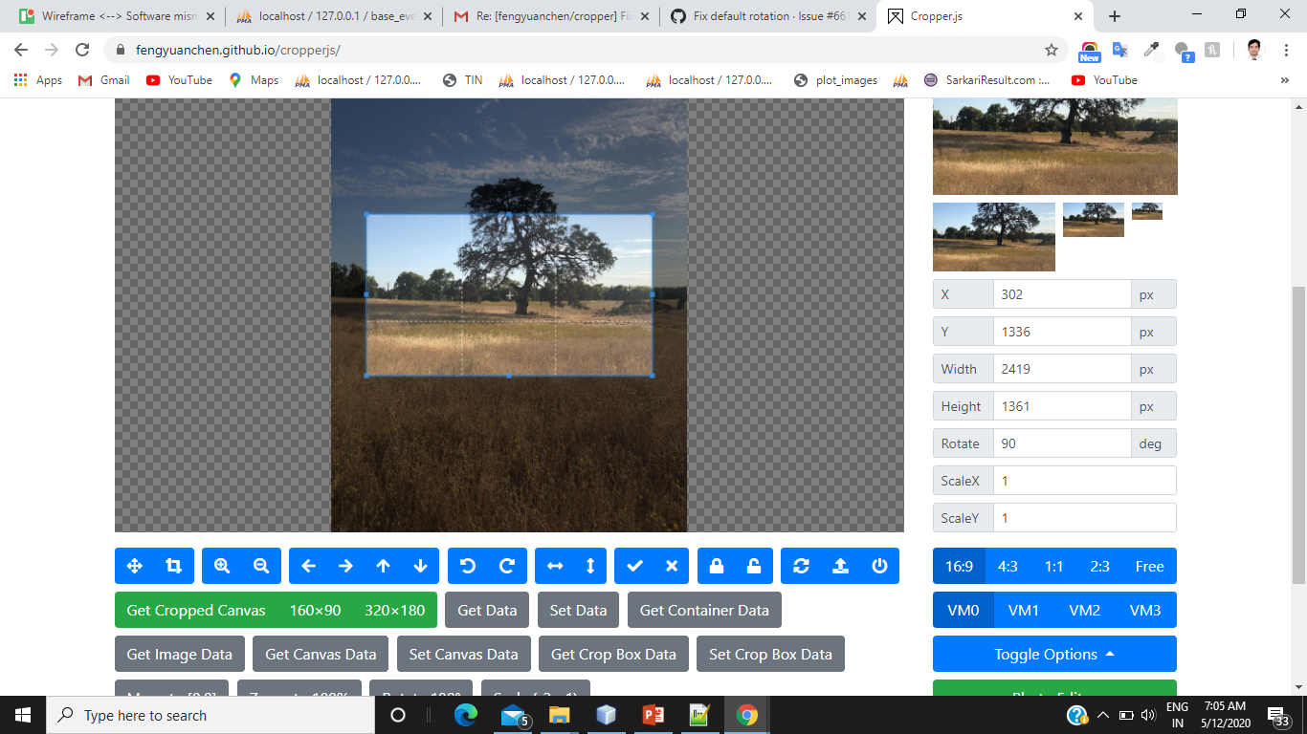Enable Free aspect ratio mode
The height and width of the screenshot is (734, 1307).
tap(1152, 566)
